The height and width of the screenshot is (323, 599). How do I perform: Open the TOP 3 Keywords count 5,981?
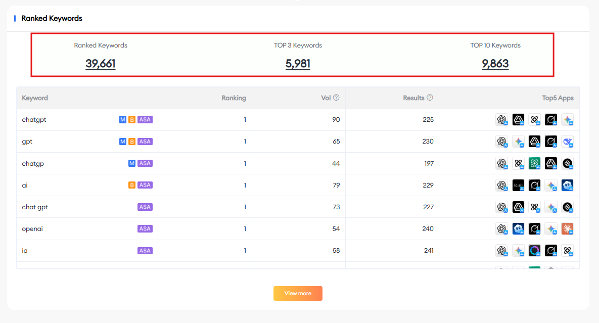[x=298, y=64]
